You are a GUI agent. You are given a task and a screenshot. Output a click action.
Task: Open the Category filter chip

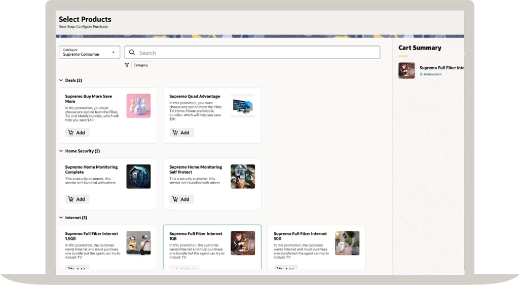click(141, 65)
